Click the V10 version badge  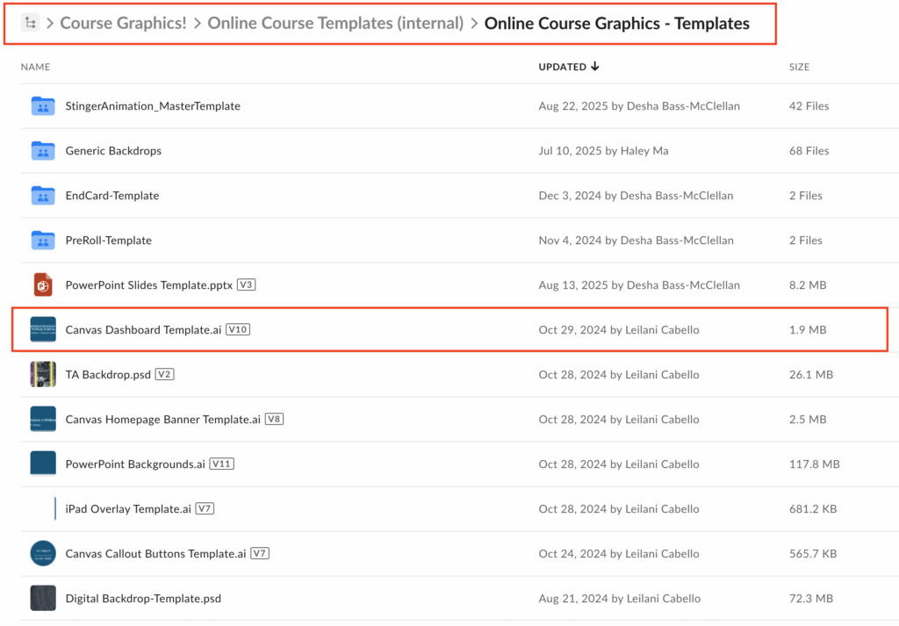tap(238, 330)
